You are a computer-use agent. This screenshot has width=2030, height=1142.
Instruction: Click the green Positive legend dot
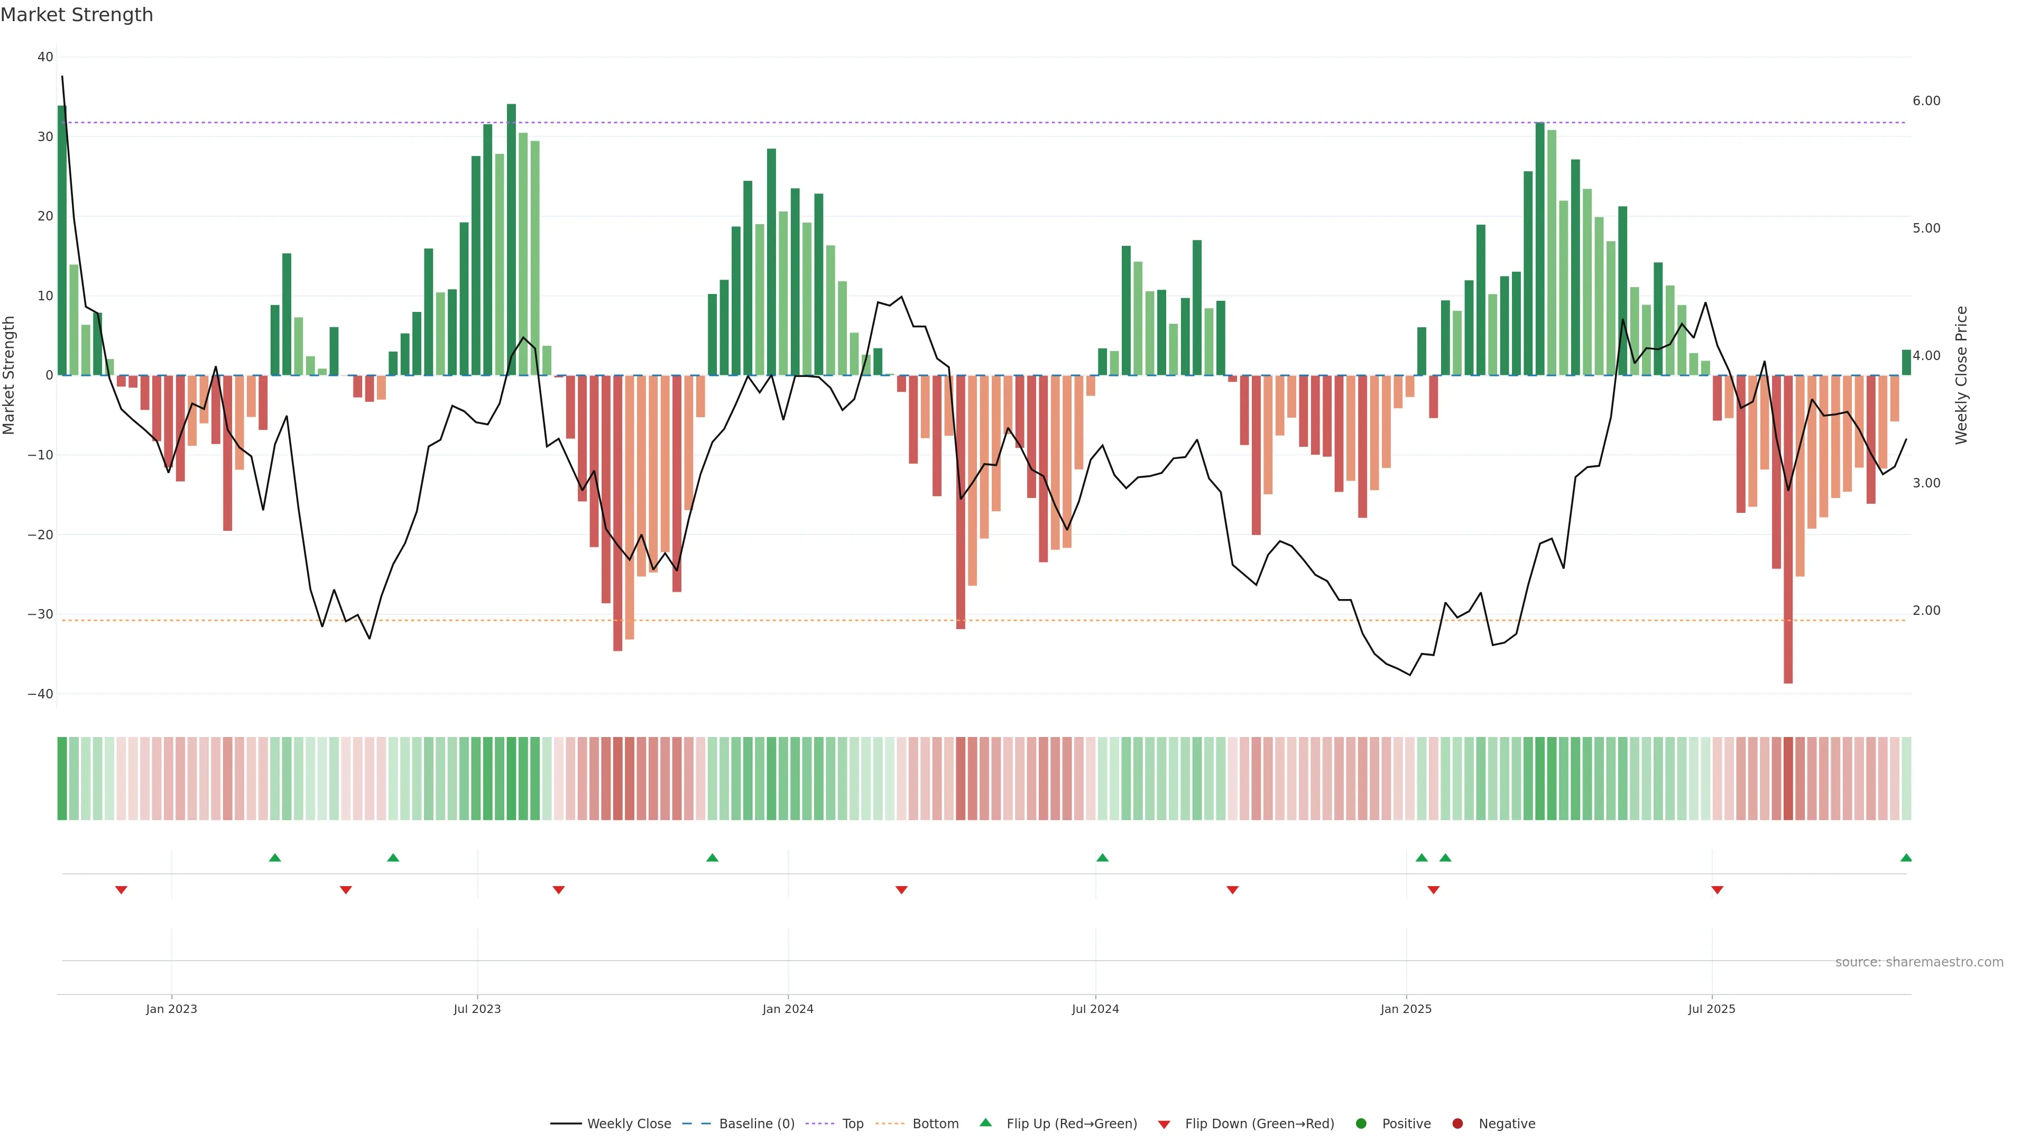[x=1361, y=1124]
